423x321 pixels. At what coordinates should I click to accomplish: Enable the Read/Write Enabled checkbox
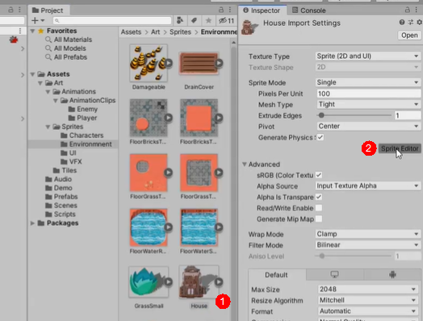click(x=319, y=208)
